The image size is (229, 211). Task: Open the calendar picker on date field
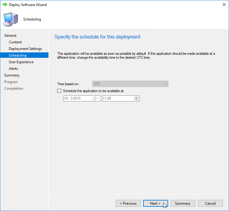click(x=95, y=98)
